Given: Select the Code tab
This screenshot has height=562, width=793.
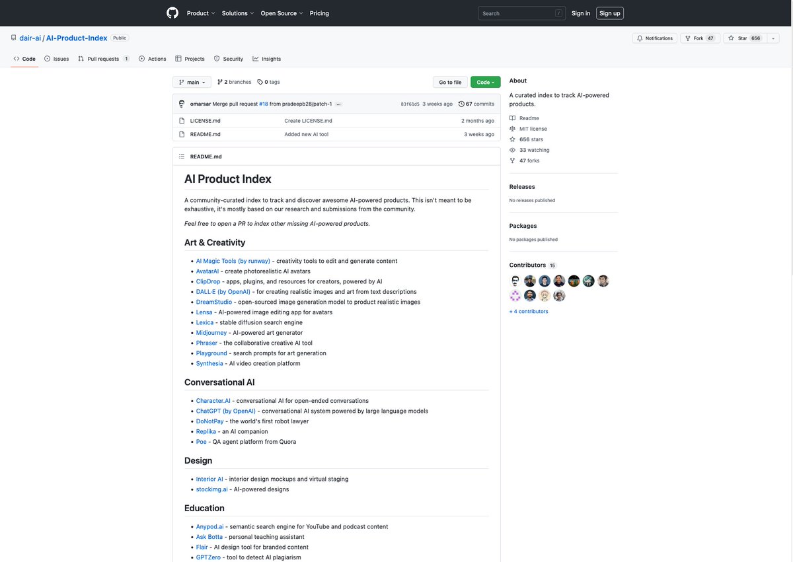Looking at the screenshot, I should (x=24, y=59).
